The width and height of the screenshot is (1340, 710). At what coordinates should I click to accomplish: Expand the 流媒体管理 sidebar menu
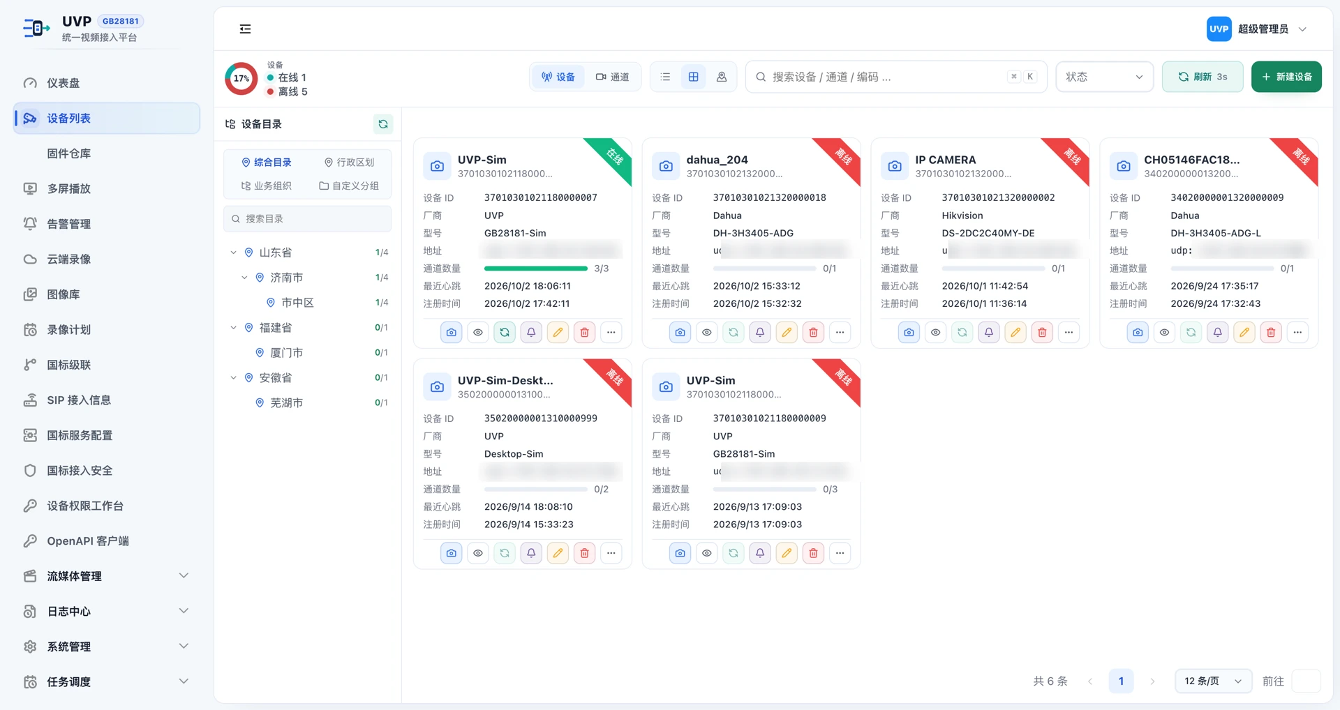(106, 576)
